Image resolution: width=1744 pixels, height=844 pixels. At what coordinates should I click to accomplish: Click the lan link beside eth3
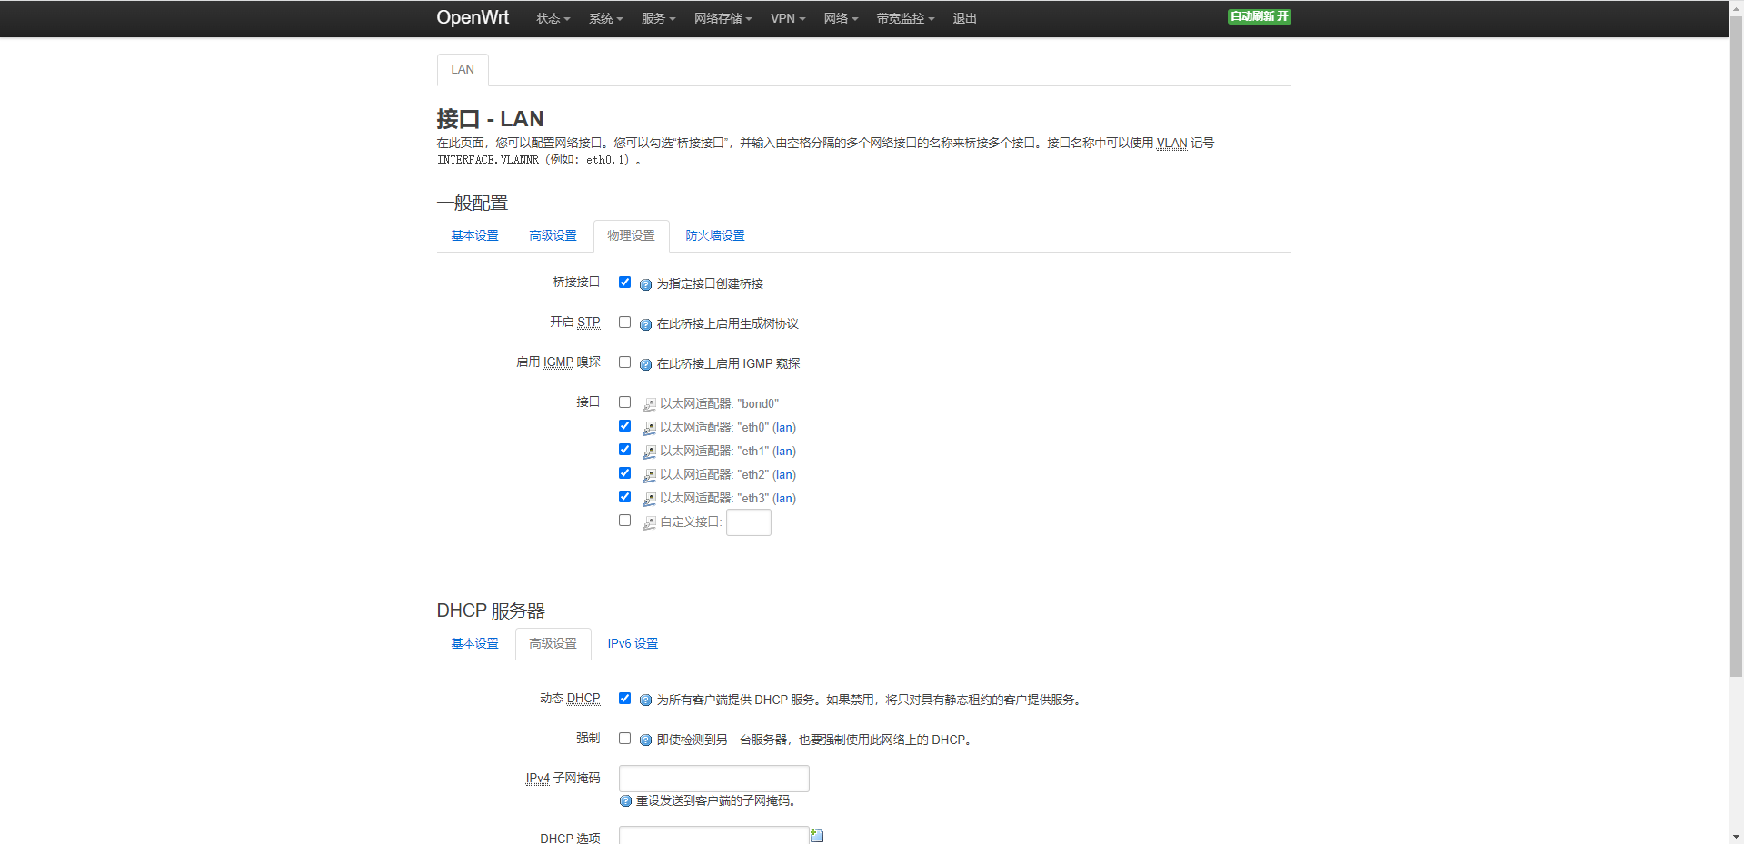[784, 499]
